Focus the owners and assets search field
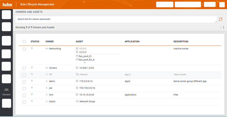Image resolution: width=227 pixels, height=117 pixels. point(116,19)
